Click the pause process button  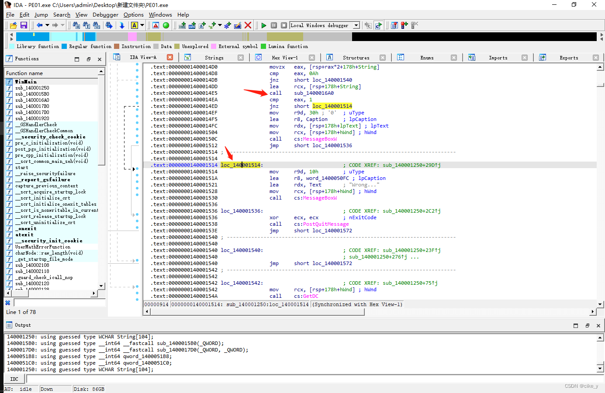coord(274,25)
